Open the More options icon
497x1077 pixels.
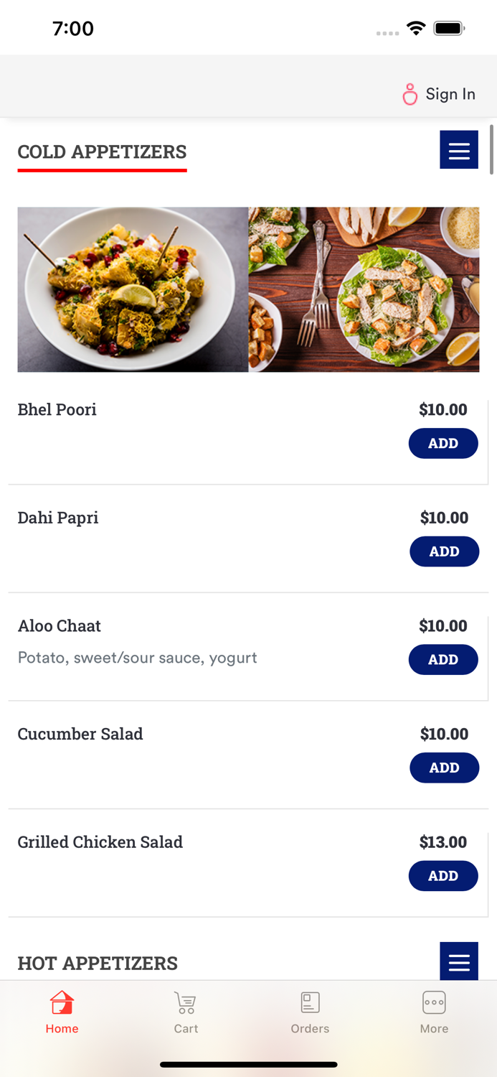(x=434, y=1002)
